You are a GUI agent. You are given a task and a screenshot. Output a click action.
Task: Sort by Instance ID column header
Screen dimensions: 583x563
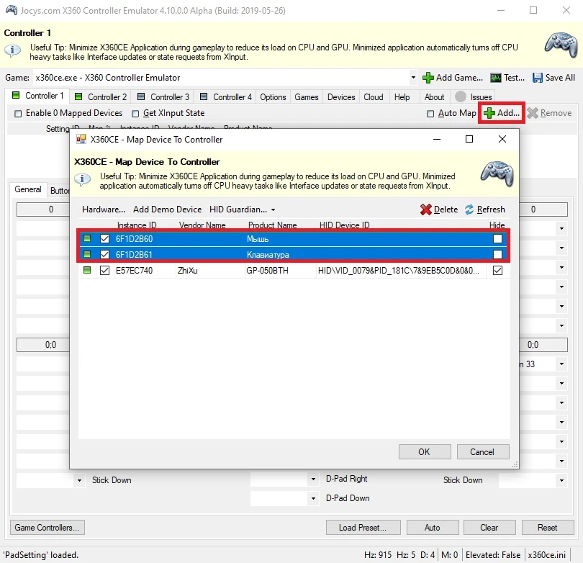pos(137,225)
